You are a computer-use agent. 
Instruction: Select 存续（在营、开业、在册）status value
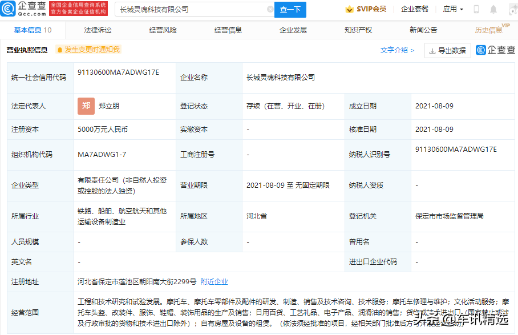(286, 106)
